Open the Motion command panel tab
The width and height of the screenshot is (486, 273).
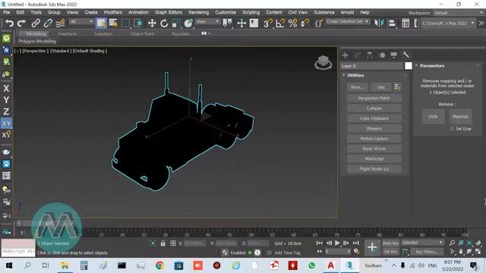tap(382, 55)
